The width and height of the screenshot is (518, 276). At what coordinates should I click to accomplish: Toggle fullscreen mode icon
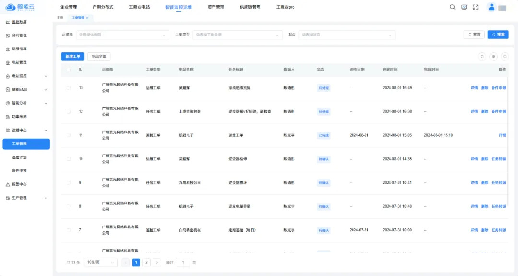click(x=475, y=7)
